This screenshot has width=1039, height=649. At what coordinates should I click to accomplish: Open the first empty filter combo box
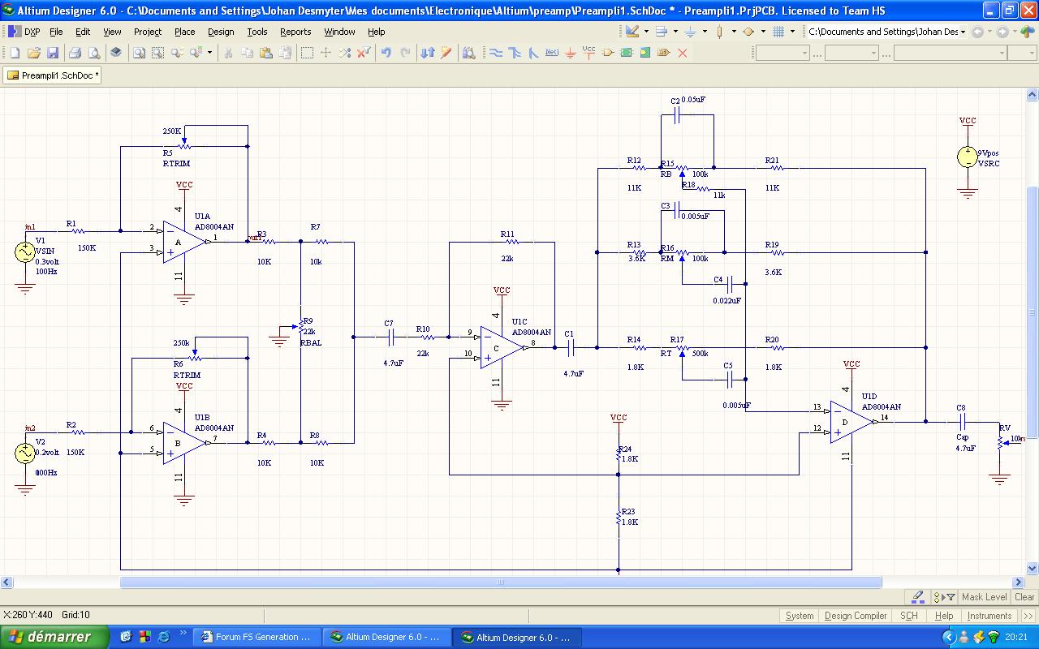point(782,53)
